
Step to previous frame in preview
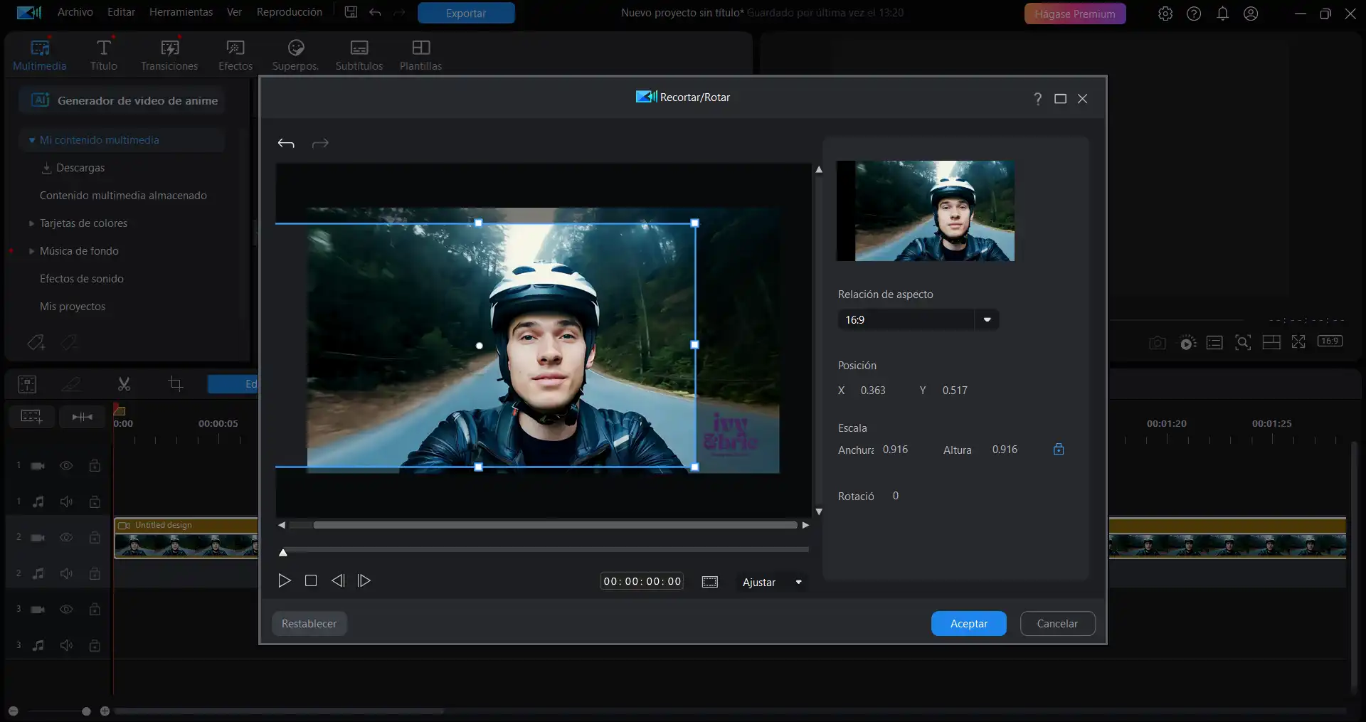point(338,581)
